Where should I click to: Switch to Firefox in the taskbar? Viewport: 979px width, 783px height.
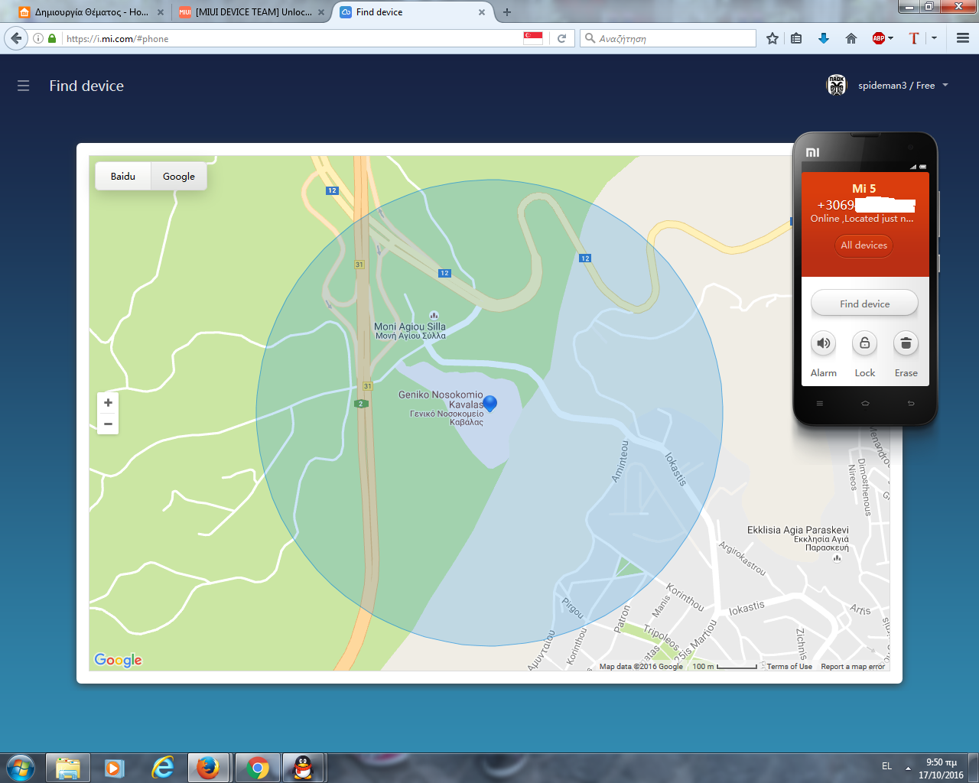coord(209,768)
